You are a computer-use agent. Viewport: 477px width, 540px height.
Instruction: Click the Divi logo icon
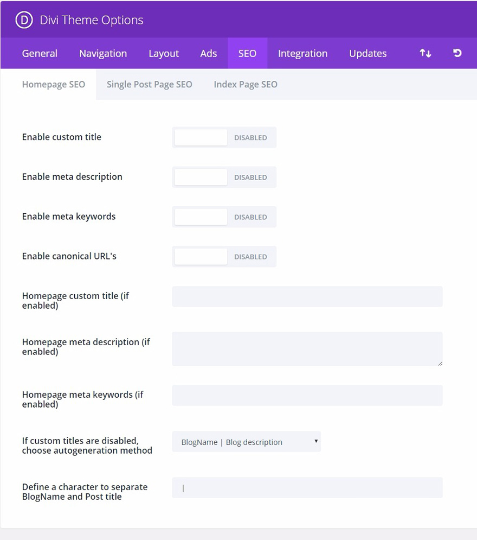point(23,20)
